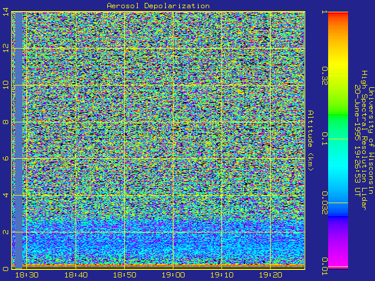This screenshot has width=375, height=281.
Task: Click the 18:40 time axis label
Action: pyautogui.click(x=76, y=275)
